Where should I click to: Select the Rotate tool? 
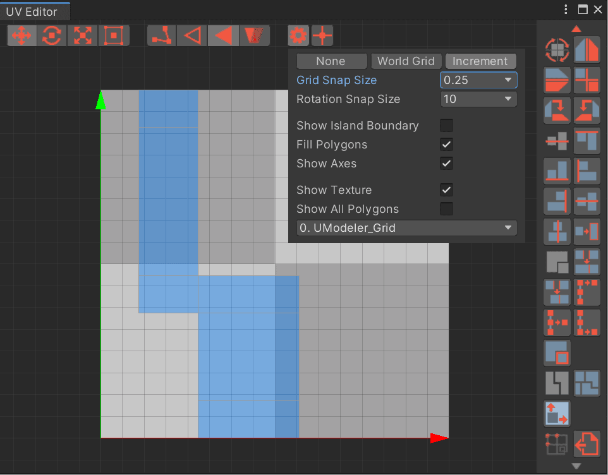pos(52,36)
